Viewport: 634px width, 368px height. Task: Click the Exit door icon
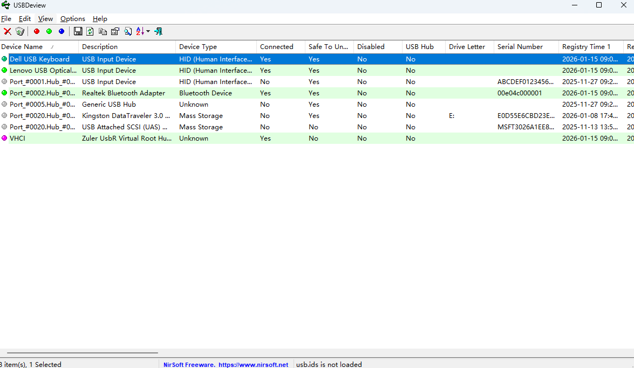[x=158, y=31]
